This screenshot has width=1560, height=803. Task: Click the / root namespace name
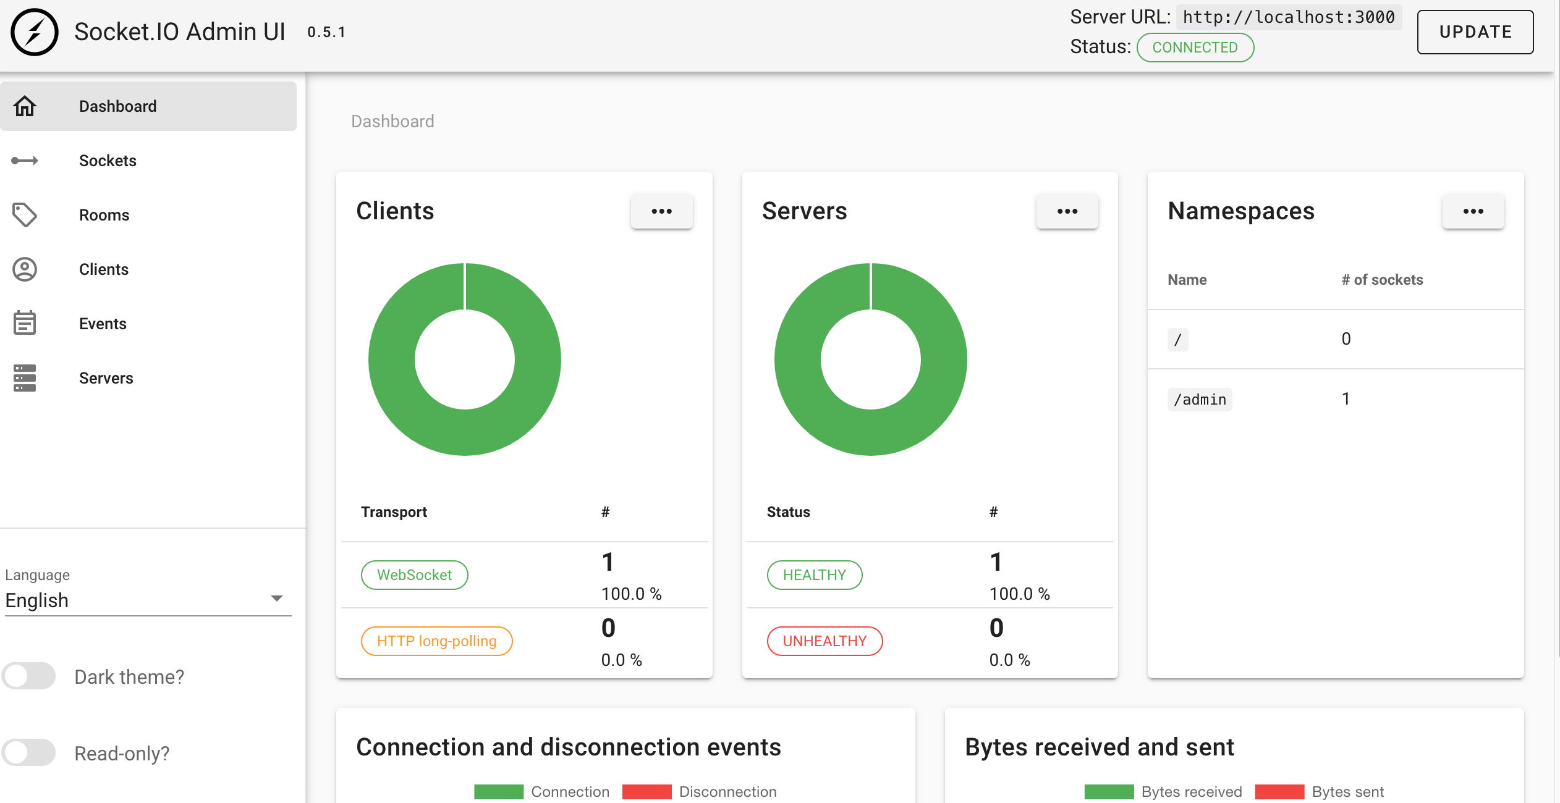pos(1177,339)
